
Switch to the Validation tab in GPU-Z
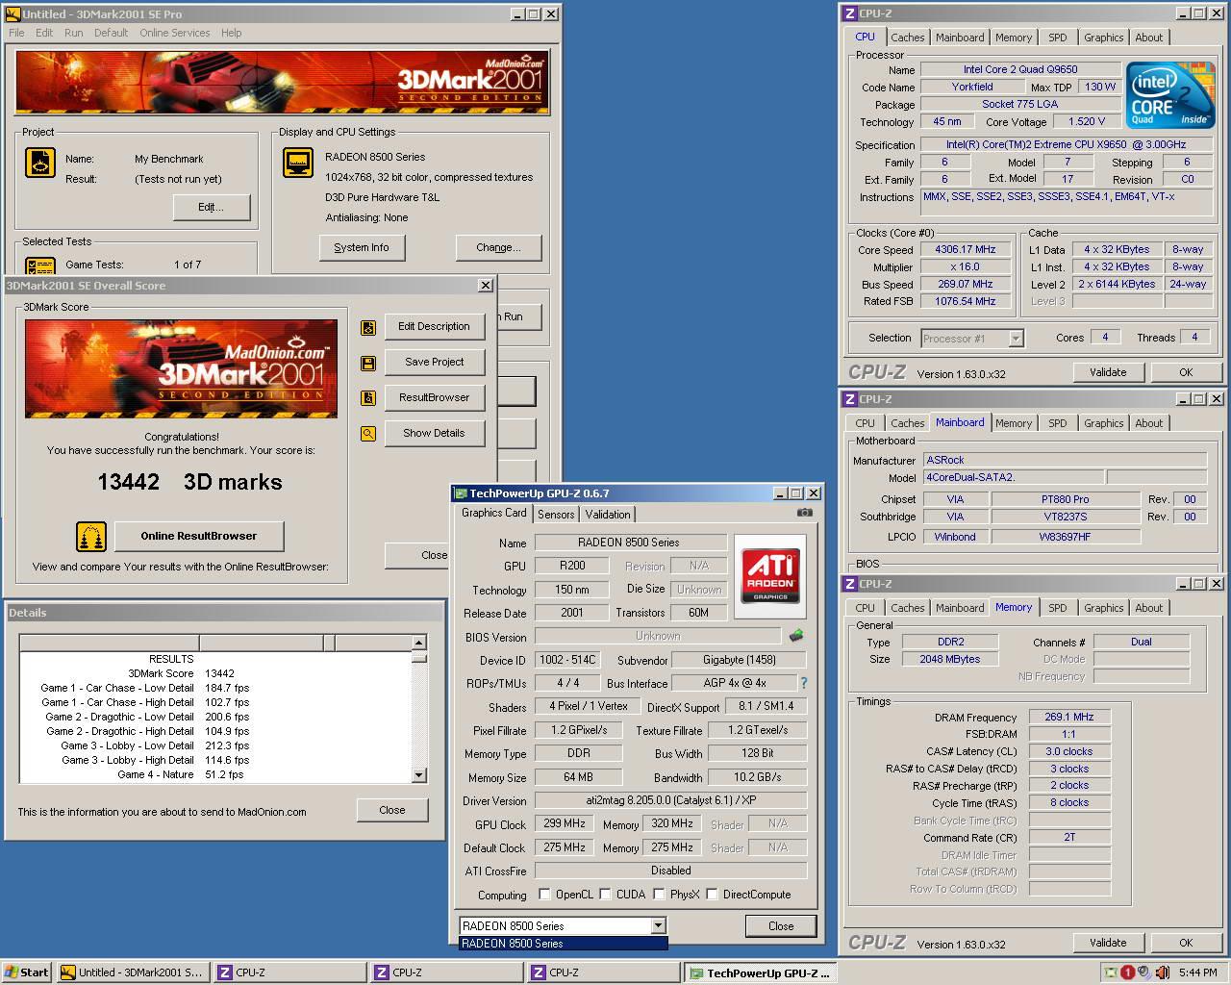click(x=608, y=515)
